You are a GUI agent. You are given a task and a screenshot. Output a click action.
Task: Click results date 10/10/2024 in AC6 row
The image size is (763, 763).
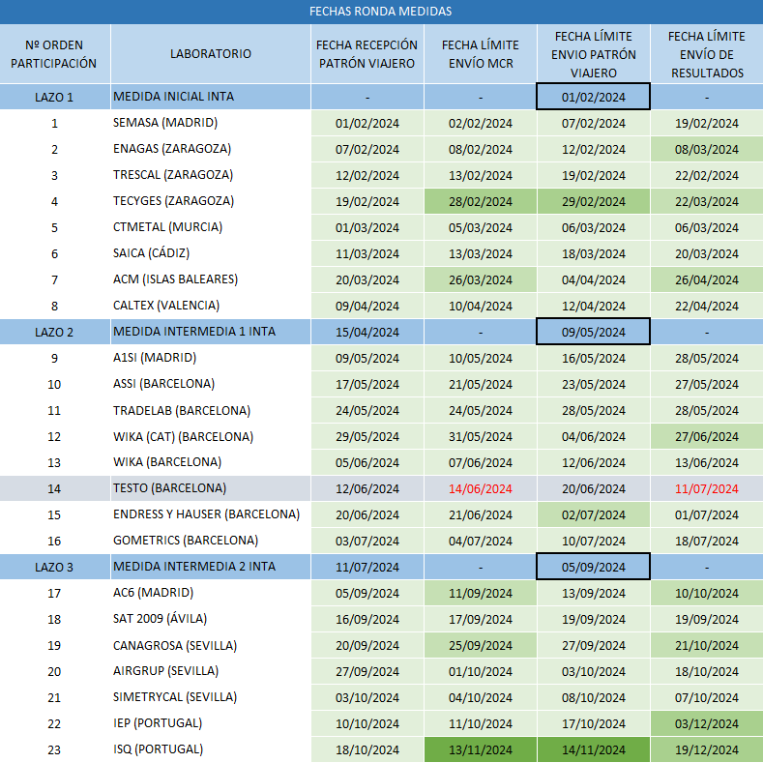pyautogui.click(x=707, y=593)
